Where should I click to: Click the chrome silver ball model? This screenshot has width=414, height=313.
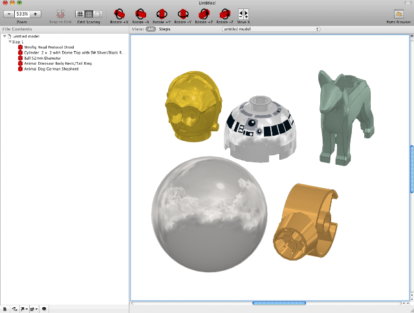pyautogui.click(x=209, y=214)
